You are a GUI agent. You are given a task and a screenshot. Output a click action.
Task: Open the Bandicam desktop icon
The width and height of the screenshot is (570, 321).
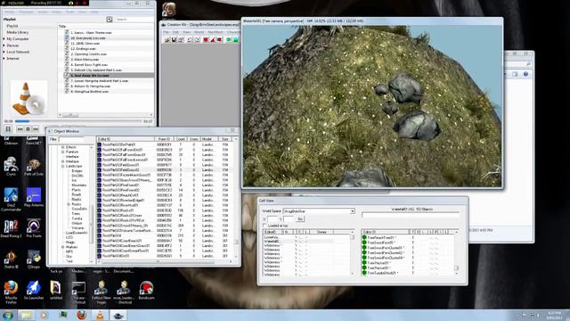point(146,291)
